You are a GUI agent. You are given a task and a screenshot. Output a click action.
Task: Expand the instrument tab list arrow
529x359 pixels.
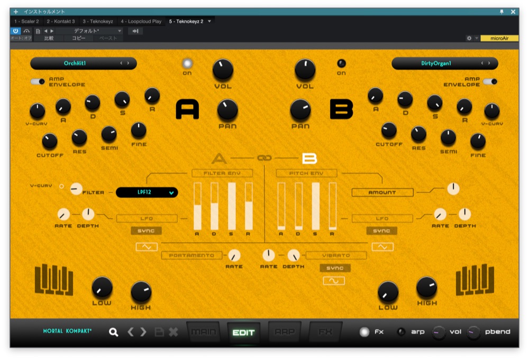click(209, 21)
